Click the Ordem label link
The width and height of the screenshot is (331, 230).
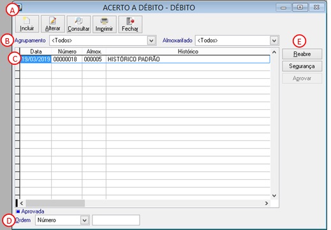coord(23,220)
